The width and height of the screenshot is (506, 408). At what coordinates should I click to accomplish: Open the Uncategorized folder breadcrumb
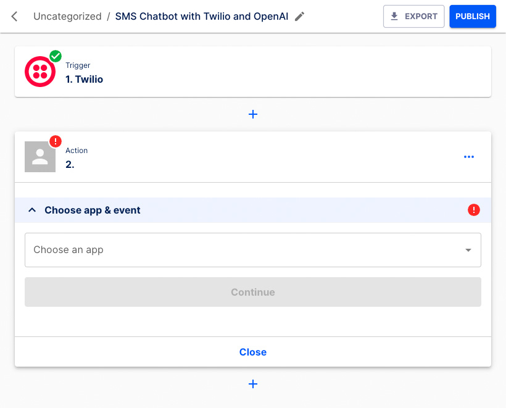click(67, 17)
